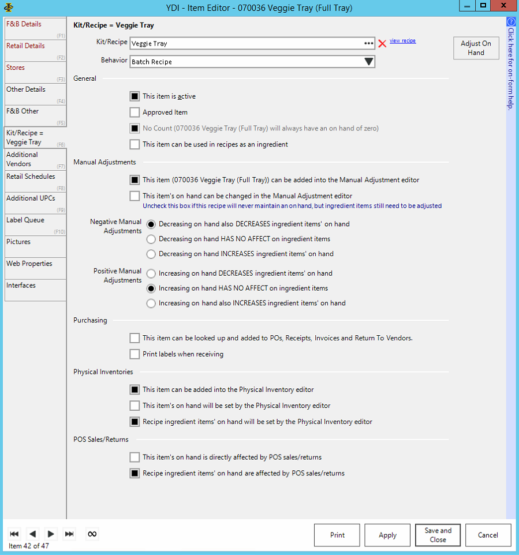Toggle 'can be added into the Physical Inventory editor'

(135, 389)
